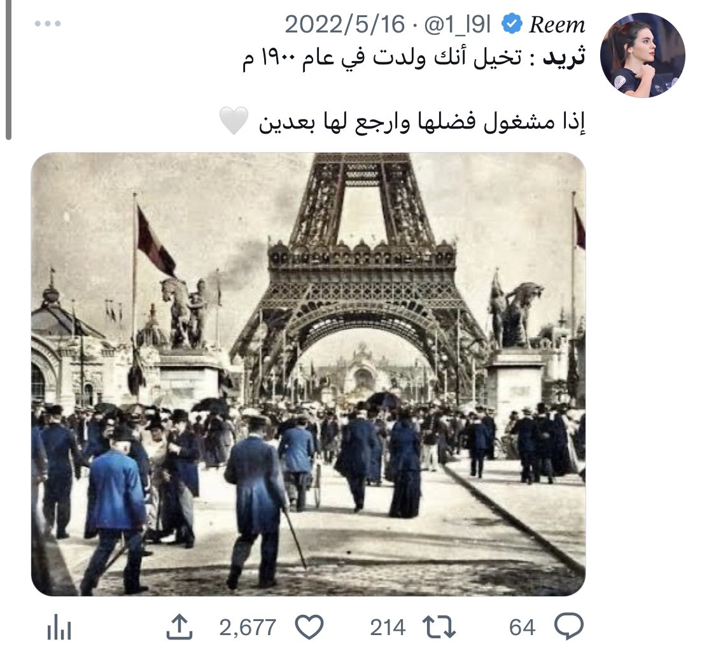This screenshot has width=716, height=672.
Task: Click the bold ثريد thread label
Action: [564, 58]
